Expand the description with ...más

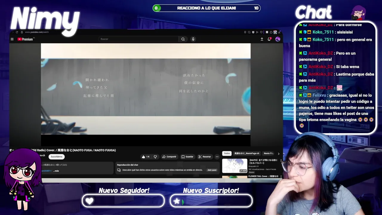56,171
